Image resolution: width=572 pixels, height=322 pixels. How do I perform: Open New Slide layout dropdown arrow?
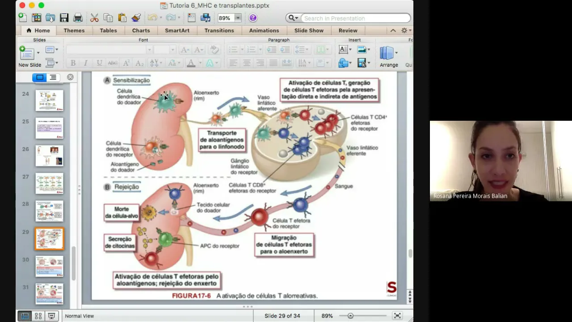(x=38, y=53)
